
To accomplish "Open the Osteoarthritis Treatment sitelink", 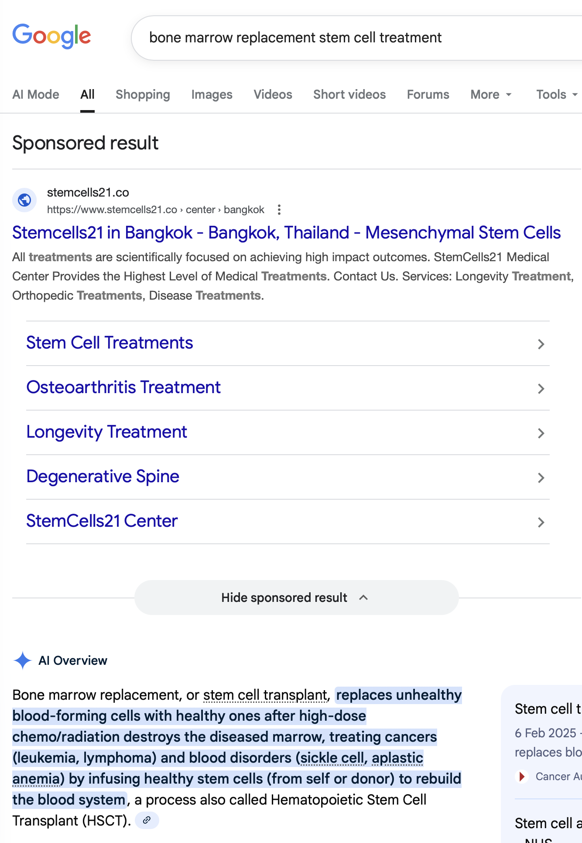I will coord(123,387).
